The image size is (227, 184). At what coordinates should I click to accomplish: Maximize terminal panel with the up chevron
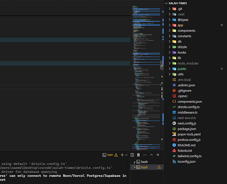[151, 155]
